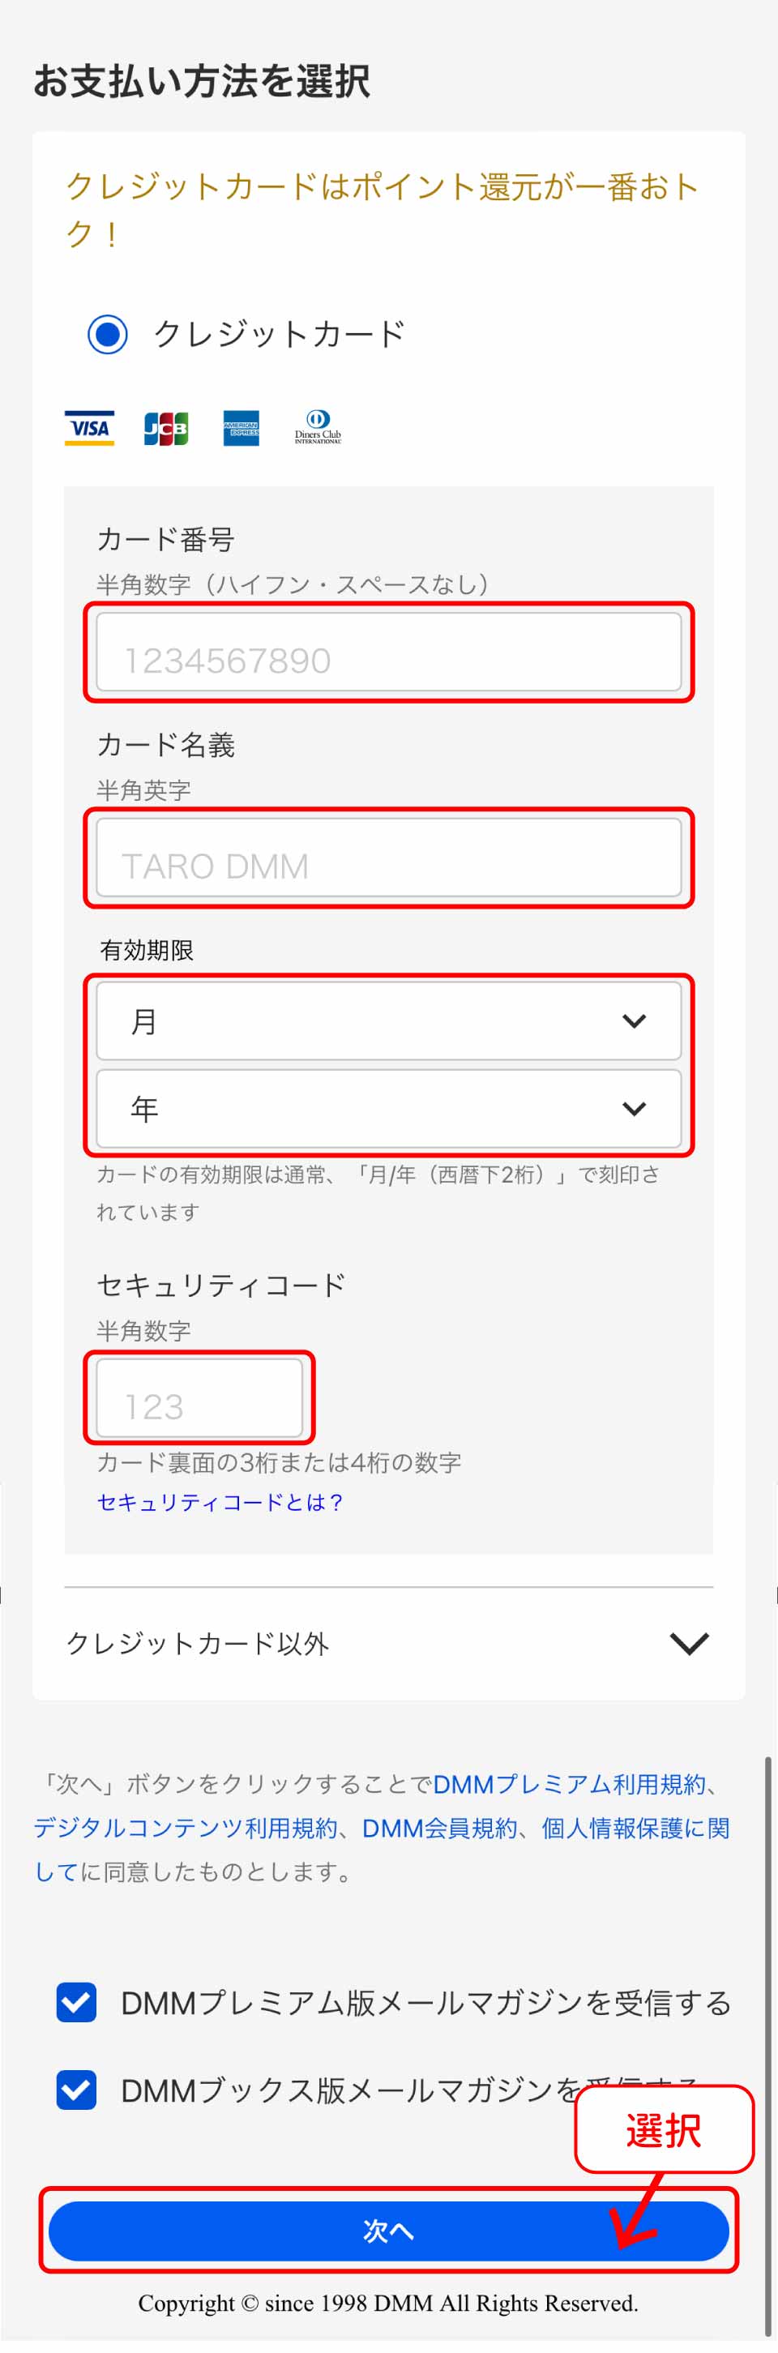
Task: Click the American Express logo
Action: (x=241, y=427)
